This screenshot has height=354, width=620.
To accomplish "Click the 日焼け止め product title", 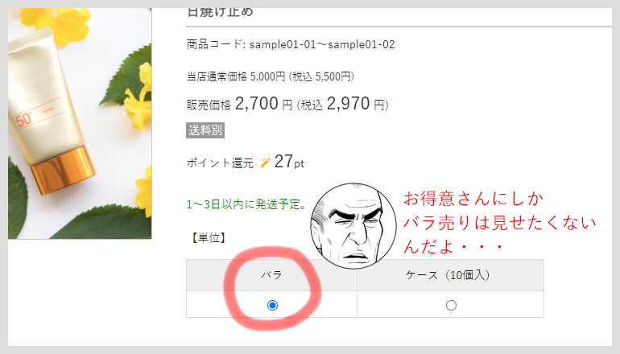I will 220,12.
